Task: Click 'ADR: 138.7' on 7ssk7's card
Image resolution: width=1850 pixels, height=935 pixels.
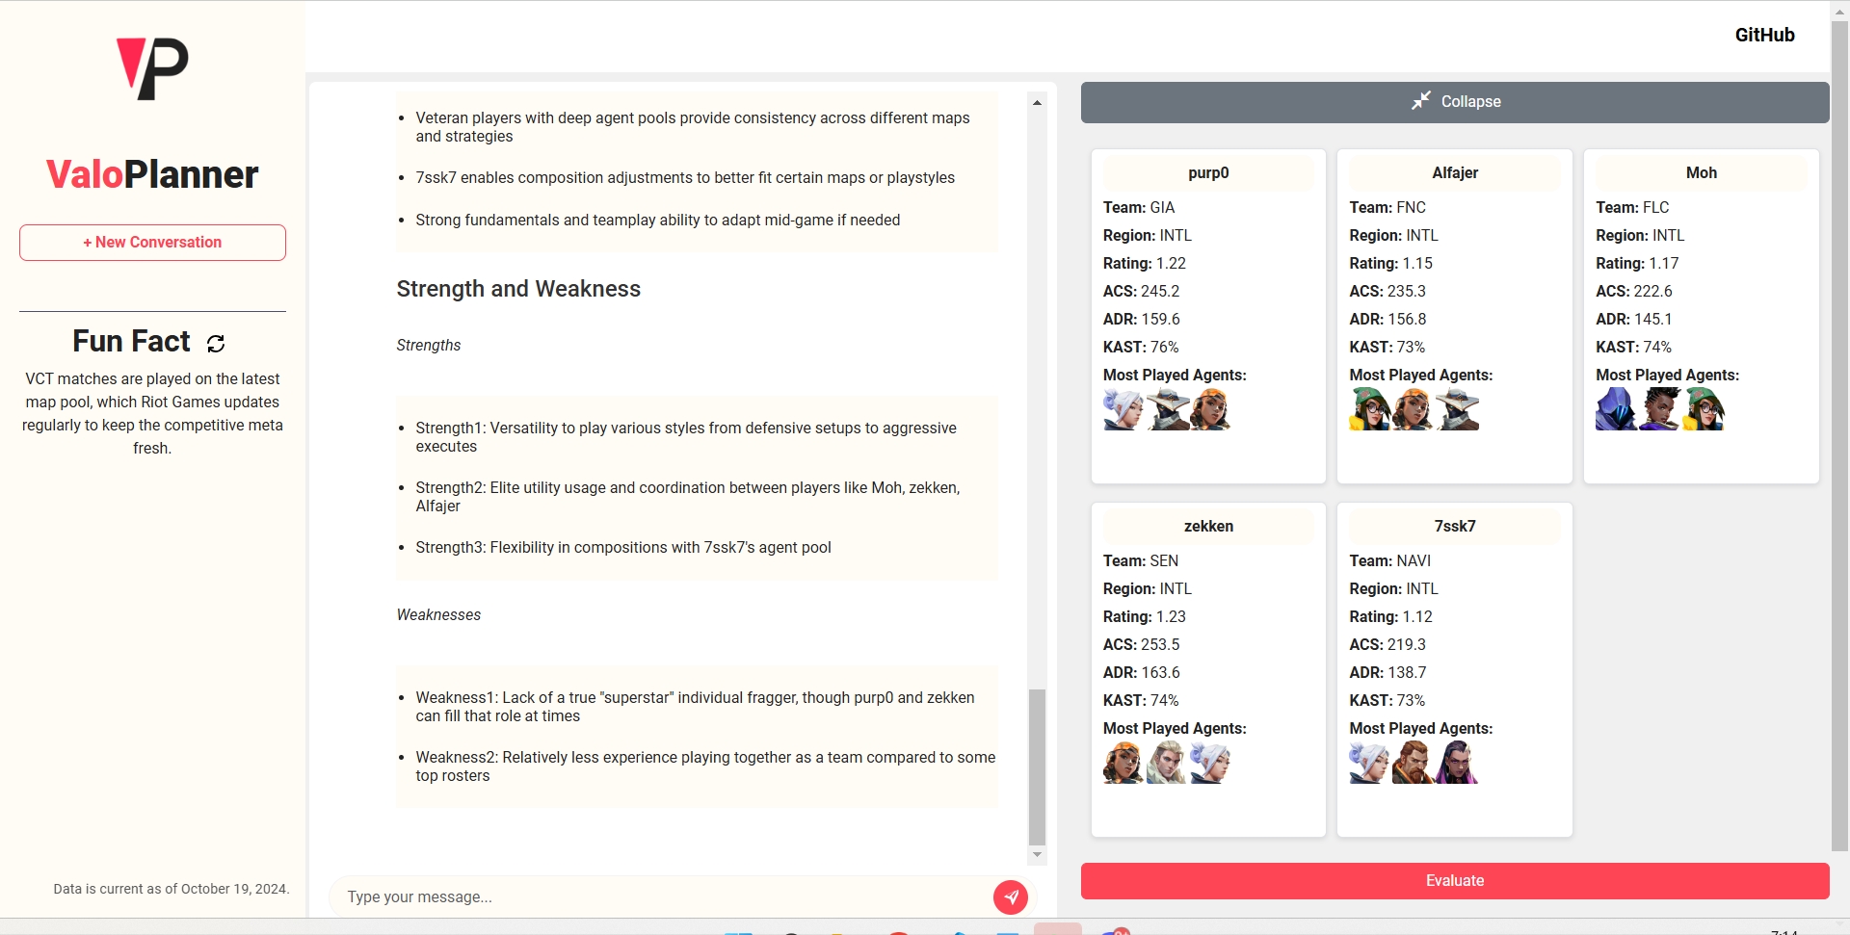Action: (x=1387, y=672)
